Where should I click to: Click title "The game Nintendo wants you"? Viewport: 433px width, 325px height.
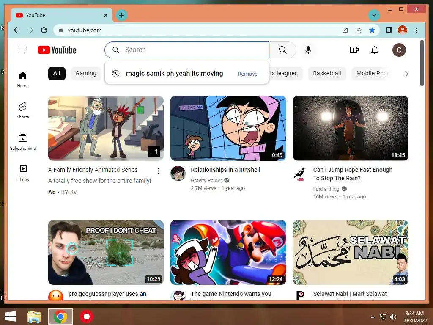[231, 294]
